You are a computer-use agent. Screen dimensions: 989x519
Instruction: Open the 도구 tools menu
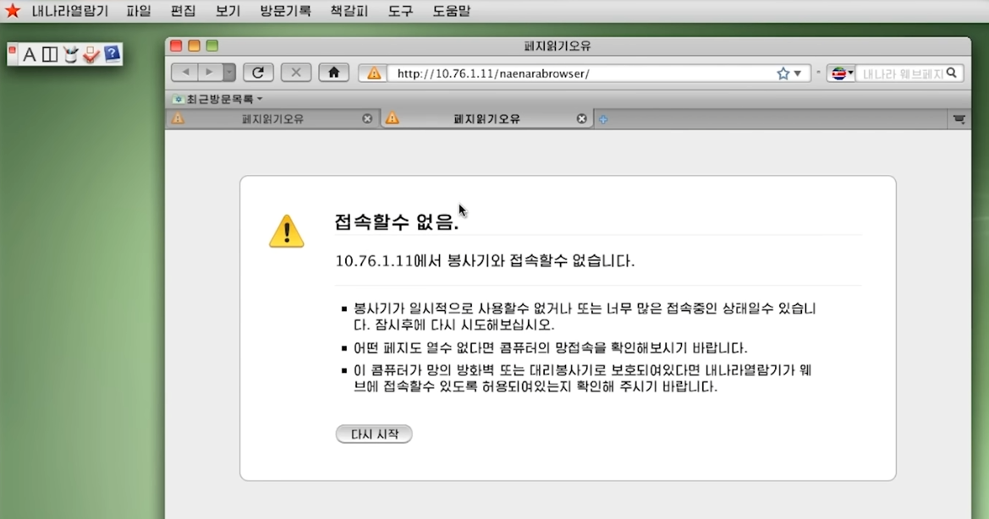[x=401, y=11]
